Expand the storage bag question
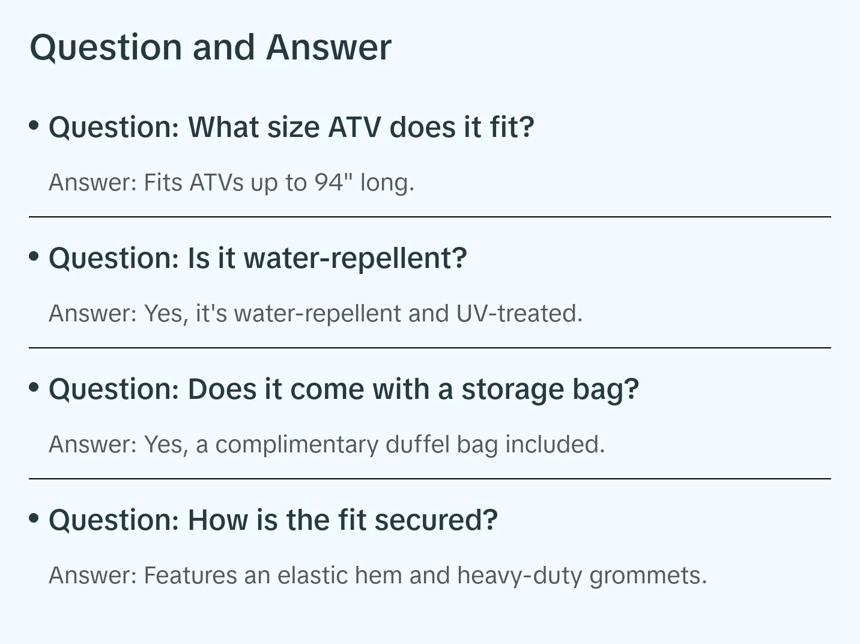This screenshot has width=860, height=644. (344, 389)
